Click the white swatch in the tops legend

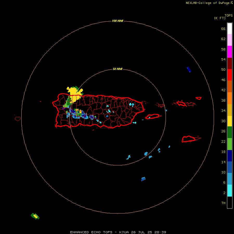coord(230,29)
